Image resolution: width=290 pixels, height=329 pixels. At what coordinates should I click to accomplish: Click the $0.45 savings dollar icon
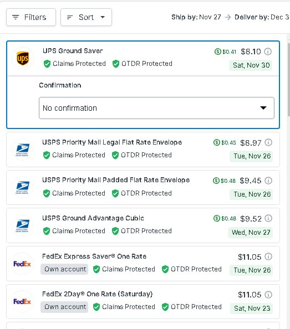pyautogui.click(x=217, y=142)
